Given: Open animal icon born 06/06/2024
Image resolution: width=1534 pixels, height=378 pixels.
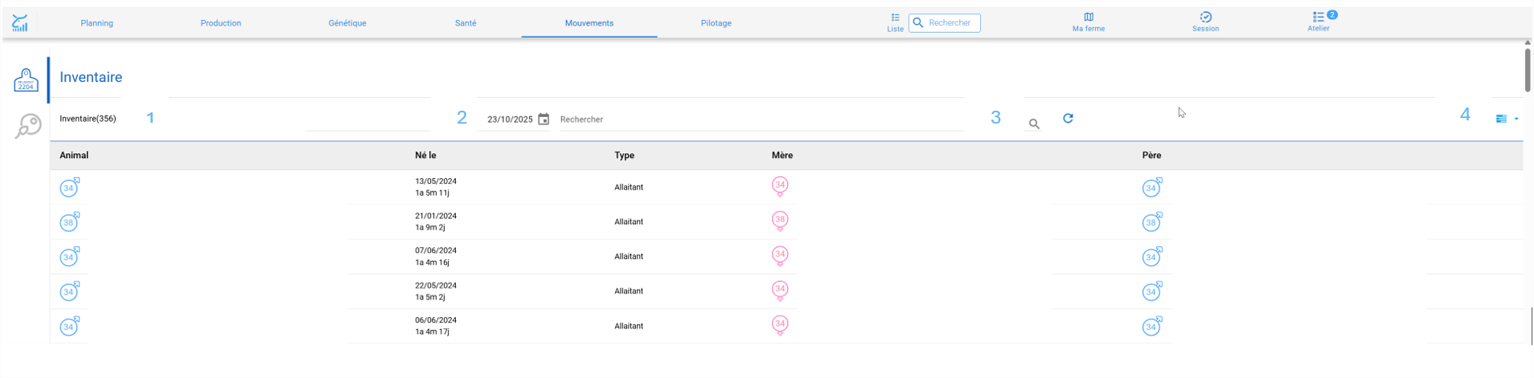Looking at the screenshot, I should click(x=70, y=326).
